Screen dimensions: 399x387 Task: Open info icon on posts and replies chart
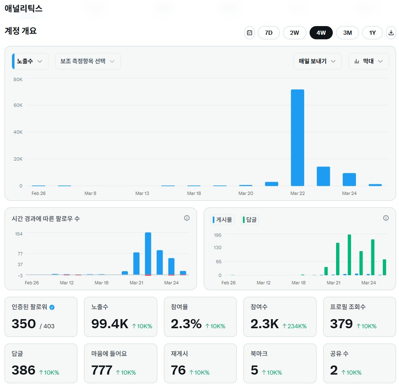(x=386, y=218)
